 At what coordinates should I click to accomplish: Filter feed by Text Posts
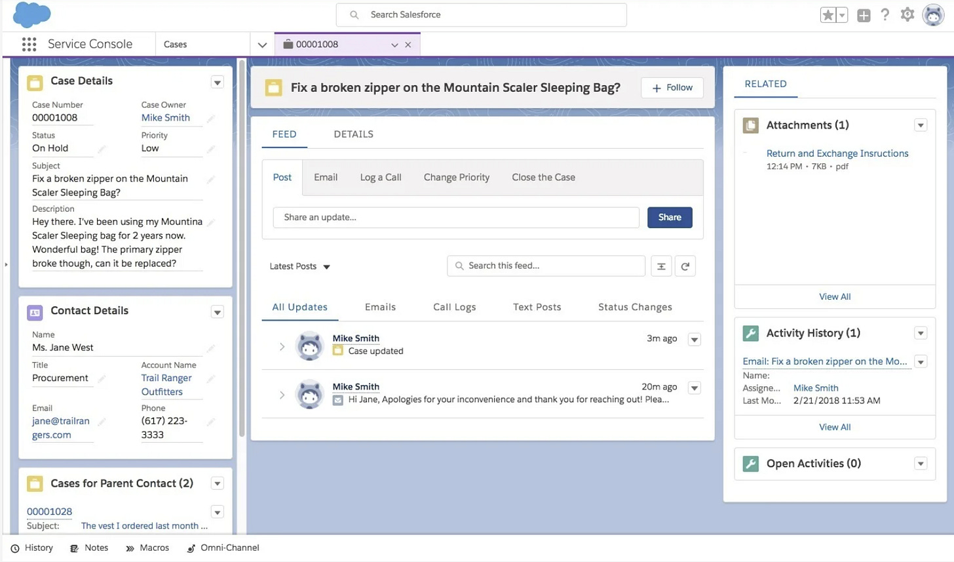(x=537, y=307)
